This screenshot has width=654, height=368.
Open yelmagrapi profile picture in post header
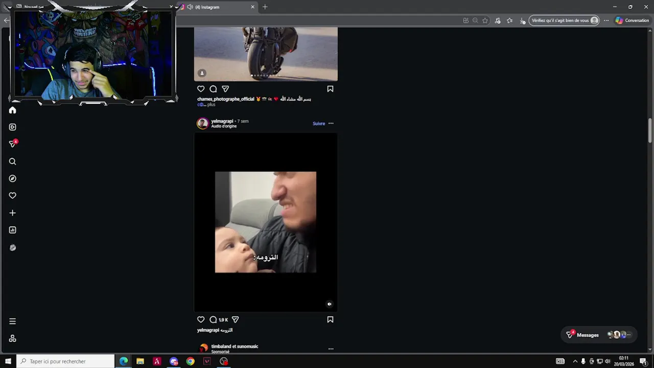203,123
